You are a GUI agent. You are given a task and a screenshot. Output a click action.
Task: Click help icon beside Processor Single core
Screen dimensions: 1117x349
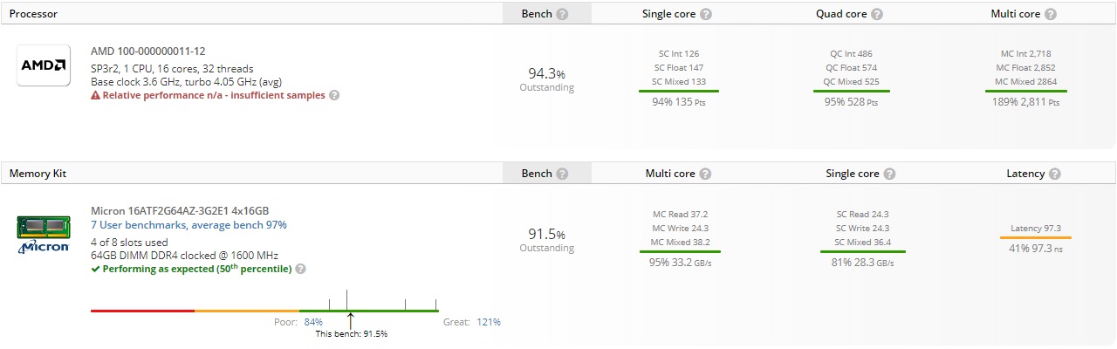tap(706, 15)
